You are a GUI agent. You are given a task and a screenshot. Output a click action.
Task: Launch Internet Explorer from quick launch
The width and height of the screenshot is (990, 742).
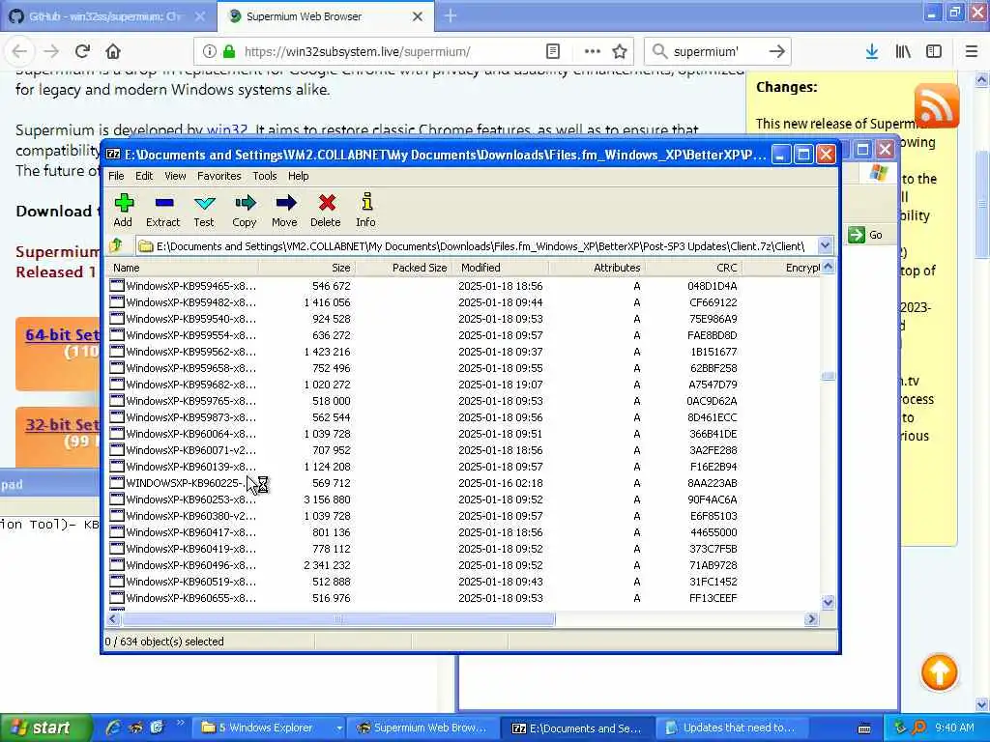pyautogui.click(x=113, y=728)
